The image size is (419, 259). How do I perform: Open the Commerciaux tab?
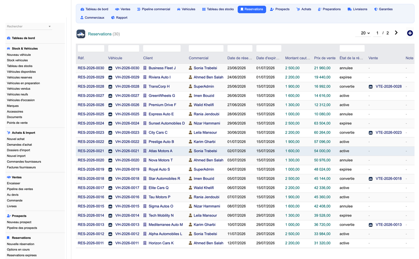[x=92, y=17]
